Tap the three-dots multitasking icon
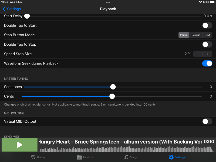 pyautogui.click(x=108, y=2)
